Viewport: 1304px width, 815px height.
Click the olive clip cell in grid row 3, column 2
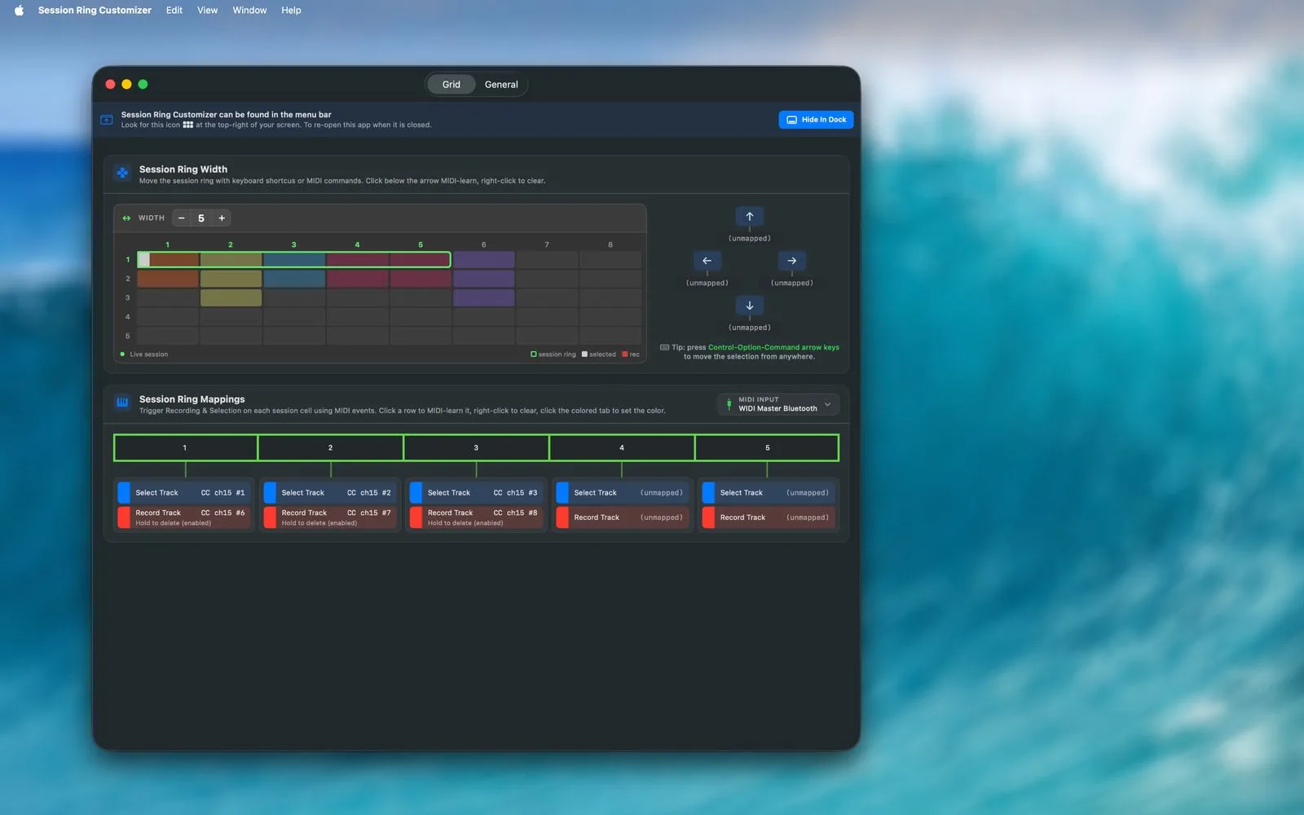pyautogui.click(x=231, y=297)
